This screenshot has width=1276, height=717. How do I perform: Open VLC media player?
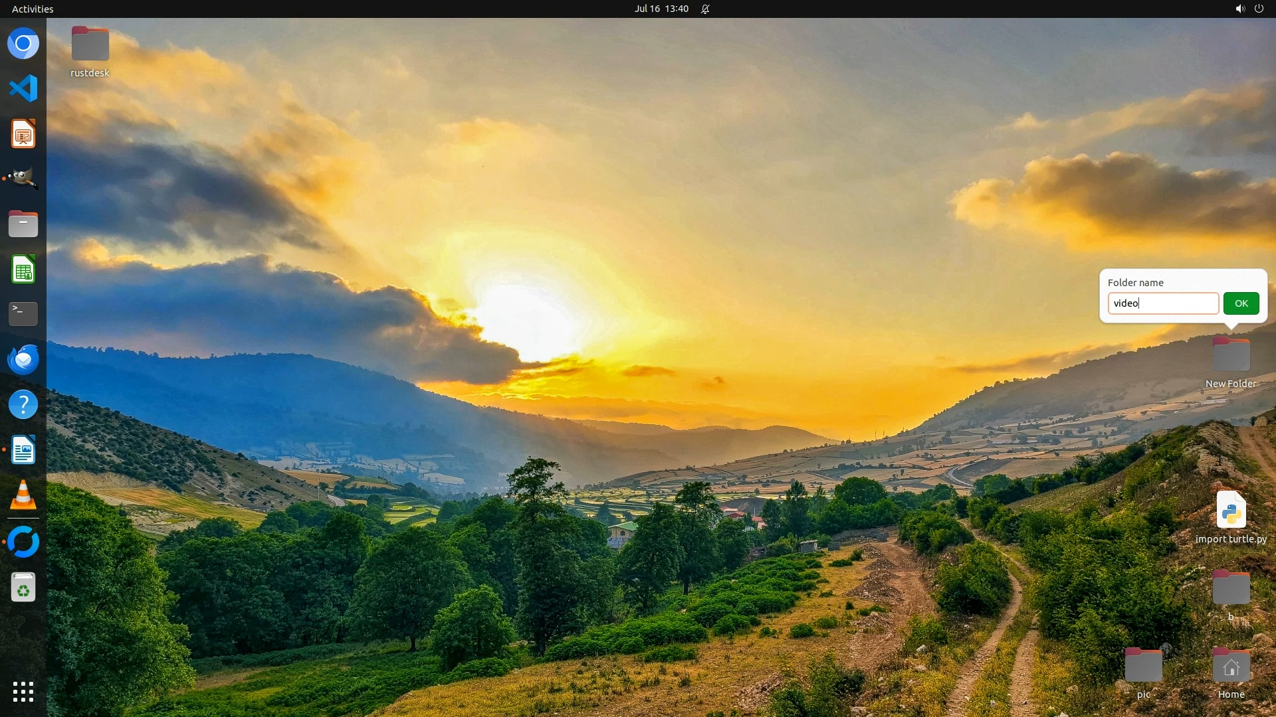[x=23, y=495]
